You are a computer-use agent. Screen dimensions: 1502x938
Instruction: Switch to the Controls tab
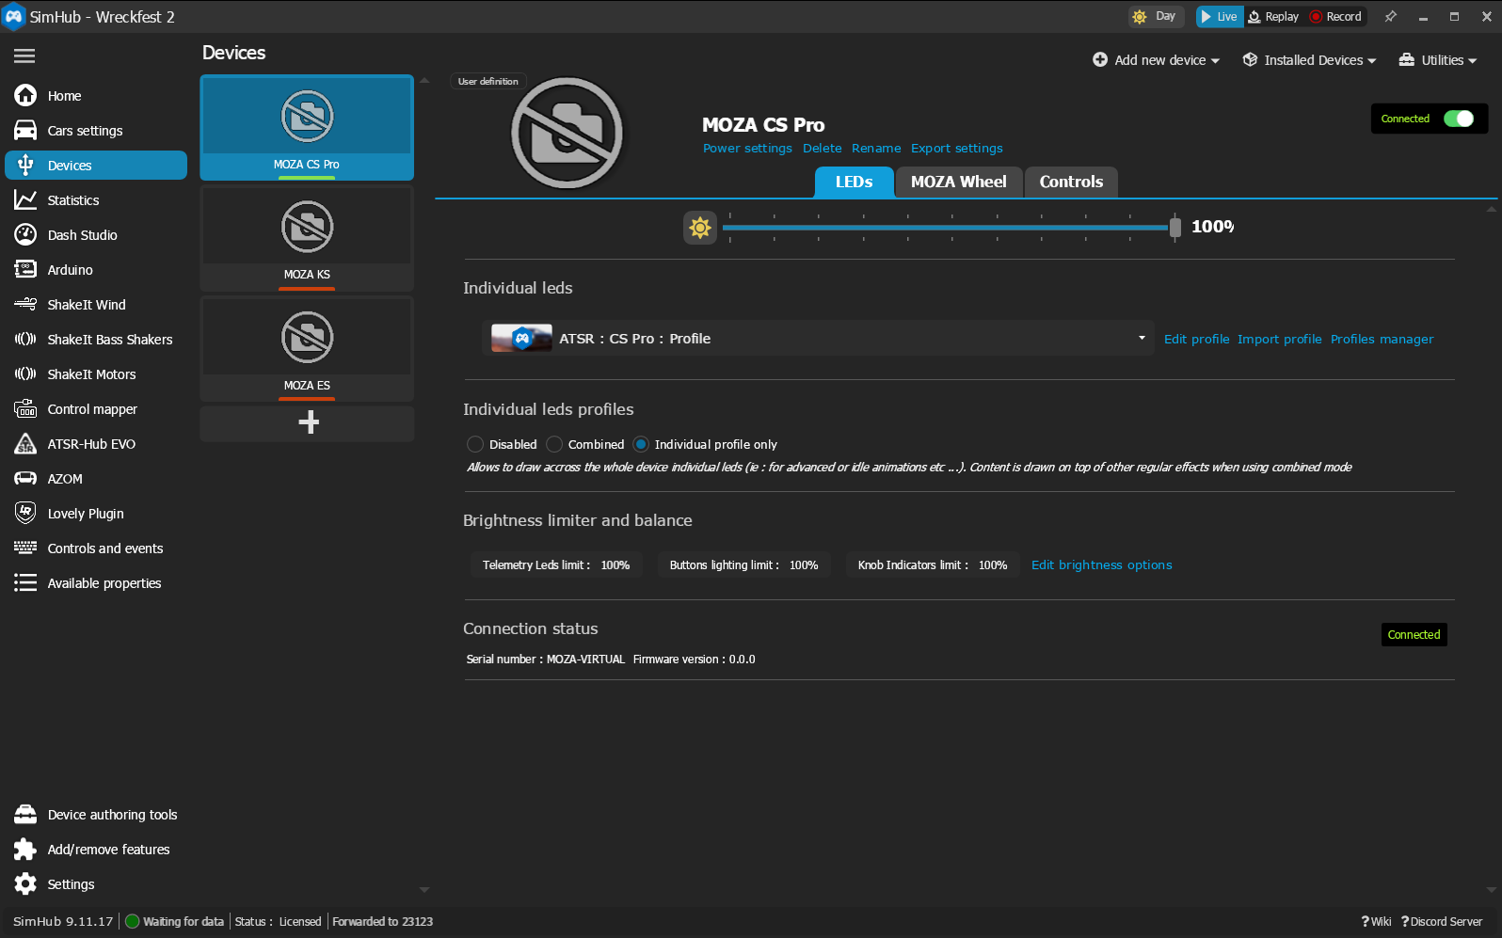[1071, 182]
